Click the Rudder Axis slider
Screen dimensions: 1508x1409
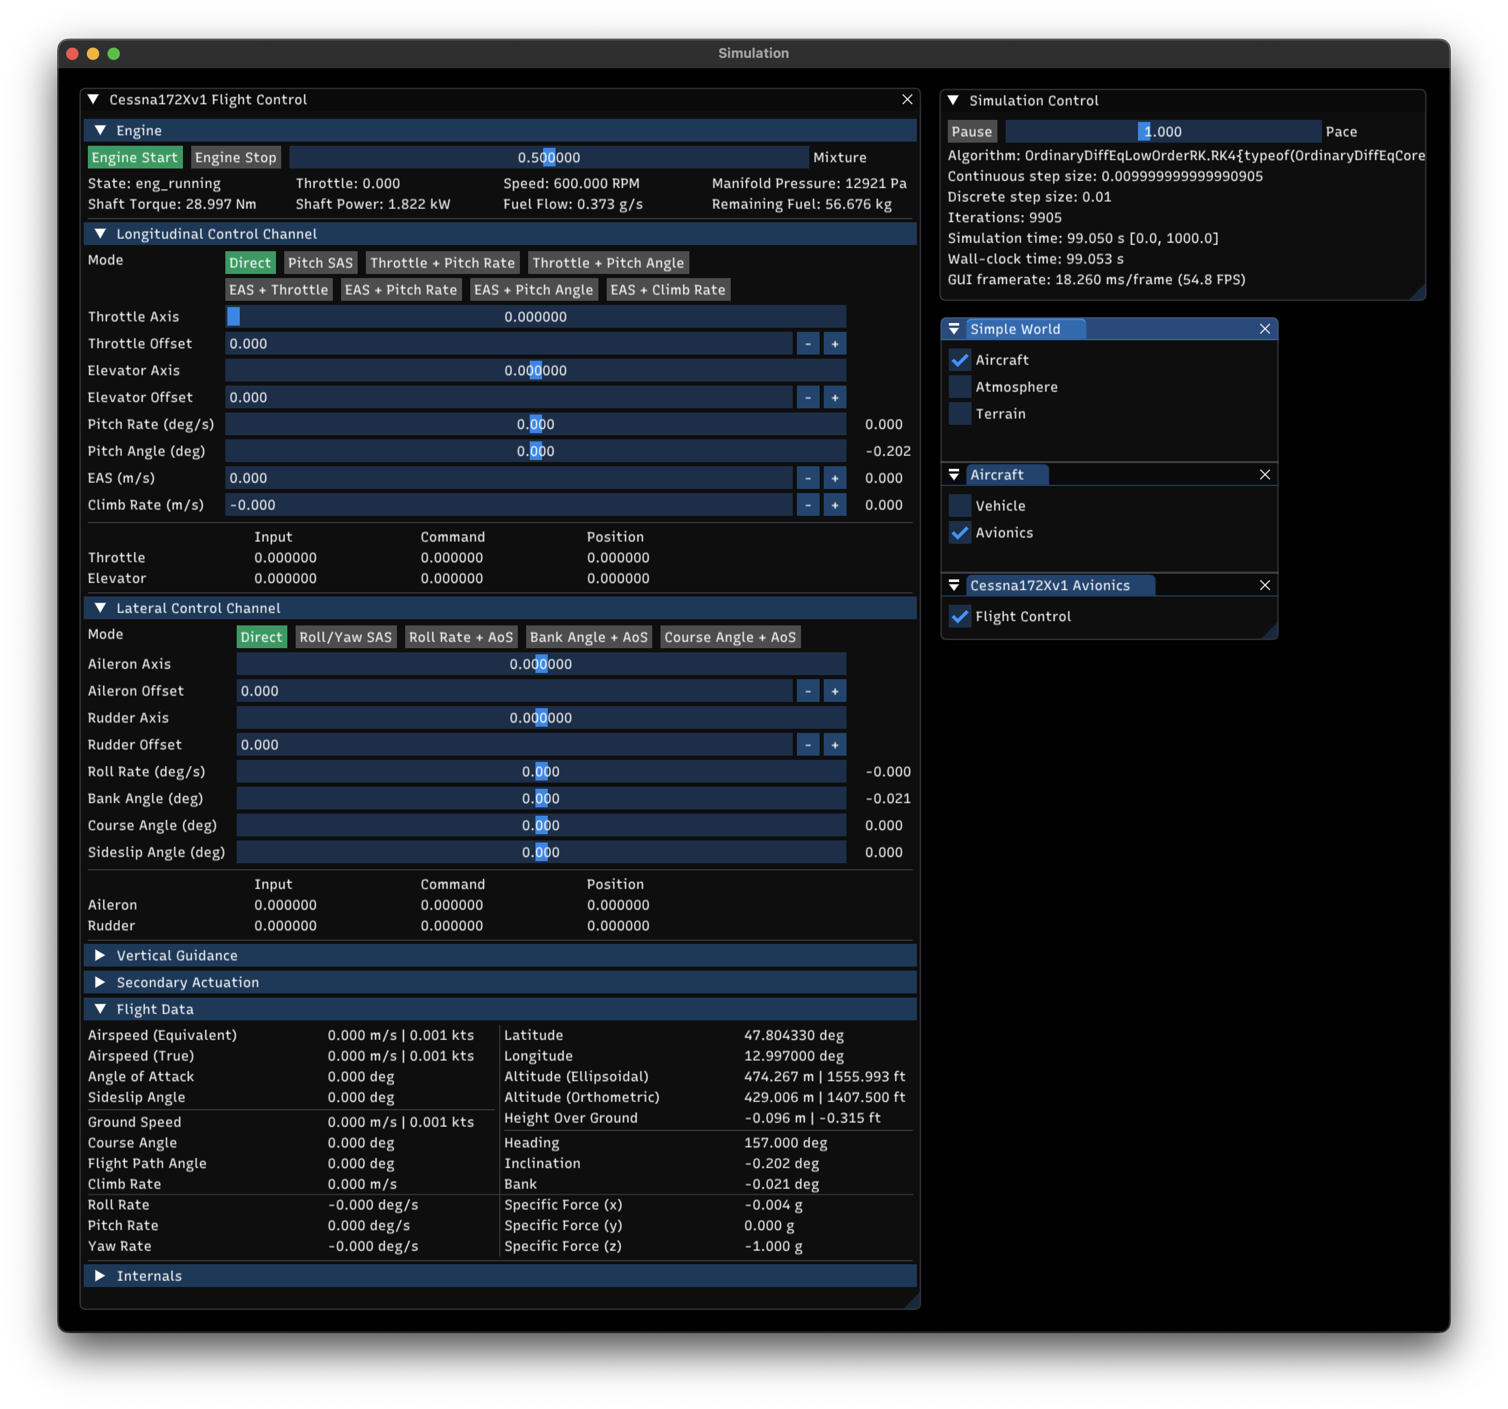(x=541, y=718)
